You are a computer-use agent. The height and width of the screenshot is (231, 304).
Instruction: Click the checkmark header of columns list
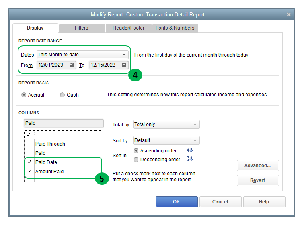tap(29, 134)
